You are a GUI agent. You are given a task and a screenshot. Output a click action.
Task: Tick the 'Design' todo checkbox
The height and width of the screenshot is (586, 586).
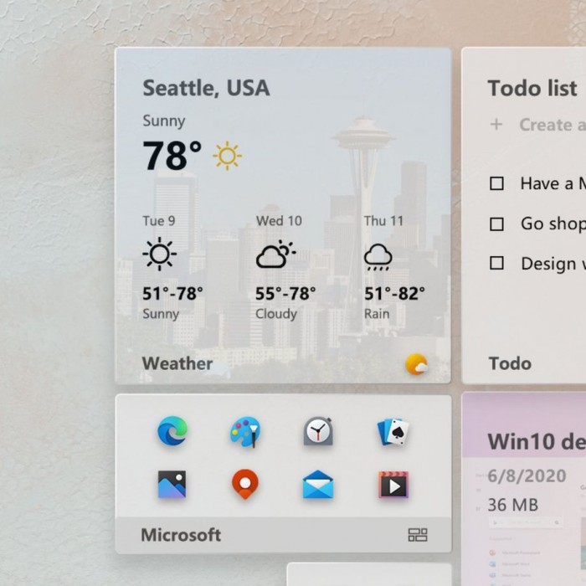pyautogui.click(x=496, y=263)
